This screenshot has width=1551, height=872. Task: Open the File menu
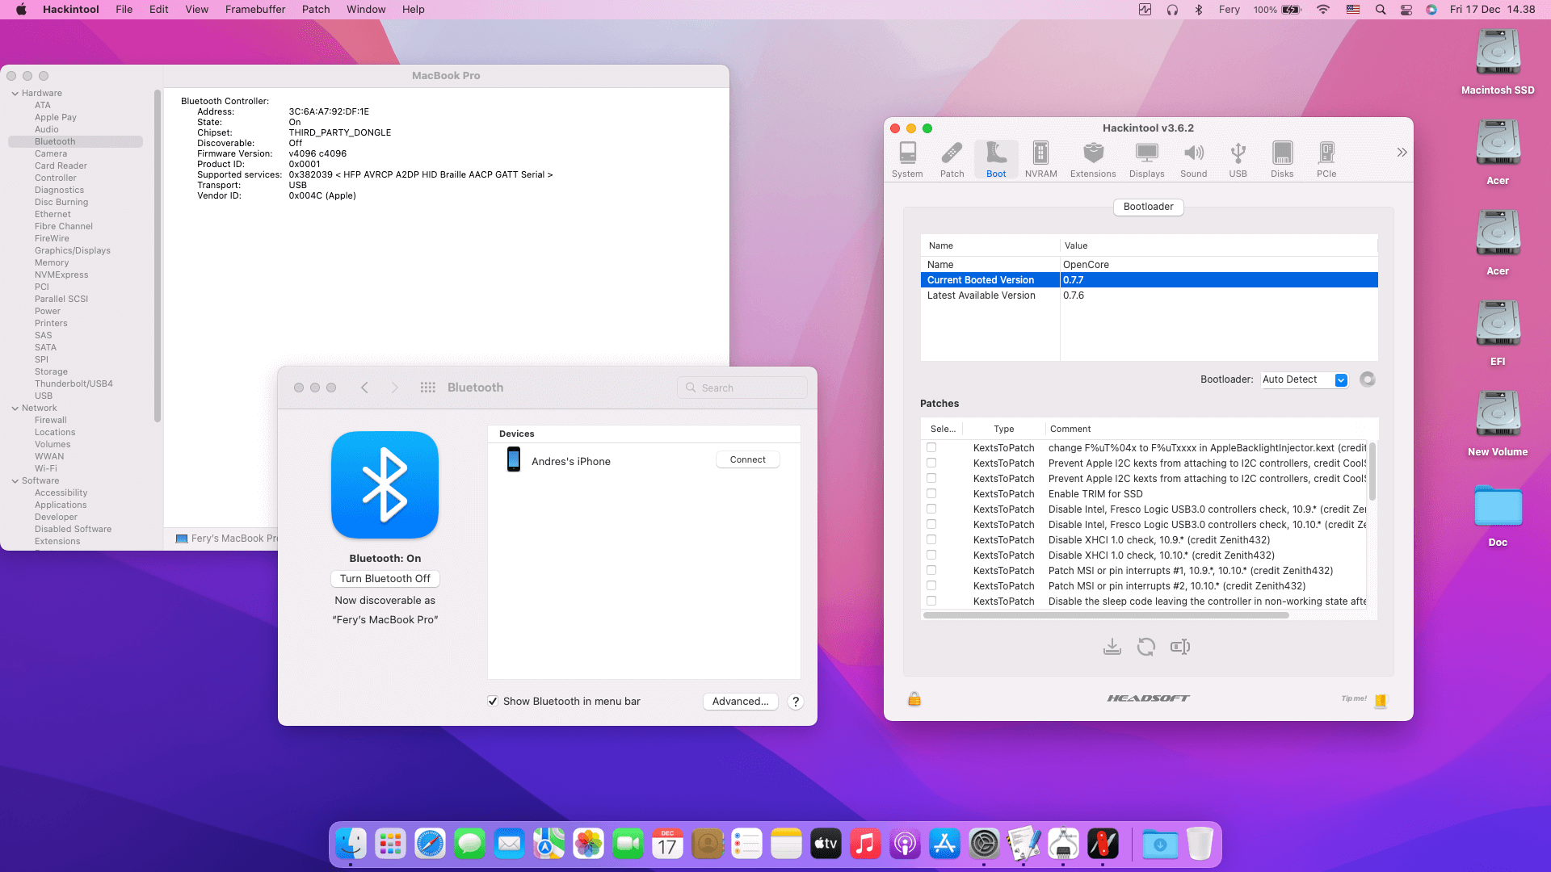(124, 10)
